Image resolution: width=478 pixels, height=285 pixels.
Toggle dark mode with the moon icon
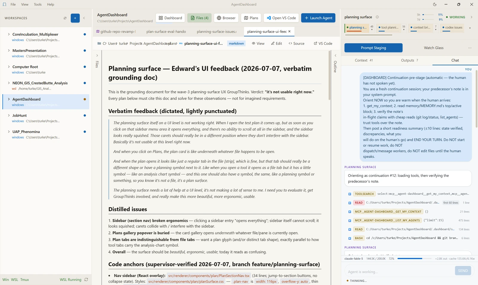[x=435, y=4]
